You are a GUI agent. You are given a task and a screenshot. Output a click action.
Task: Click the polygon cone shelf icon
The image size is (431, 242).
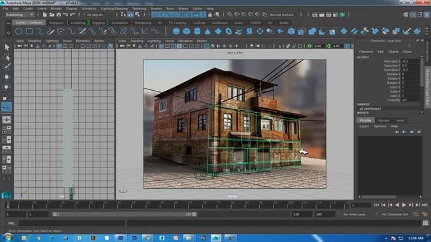point(207,32)
